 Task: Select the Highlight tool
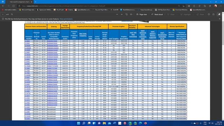185,14
